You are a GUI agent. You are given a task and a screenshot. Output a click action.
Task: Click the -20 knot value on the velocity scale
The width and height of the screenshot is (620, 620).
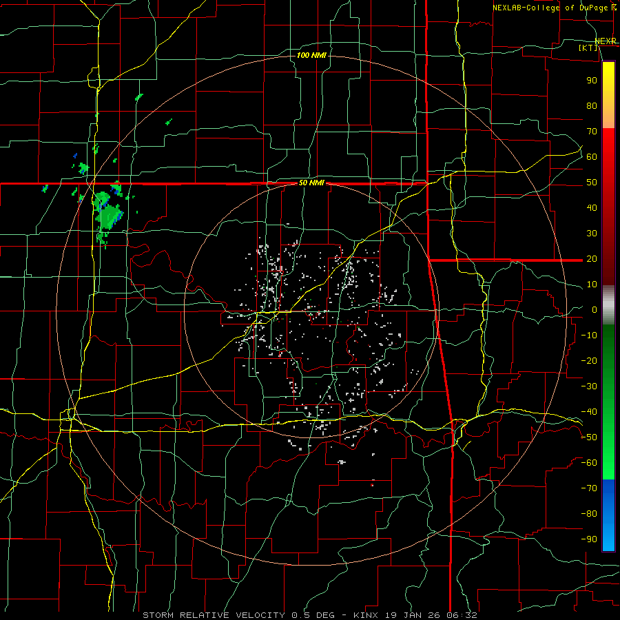(x=589, y=360)
